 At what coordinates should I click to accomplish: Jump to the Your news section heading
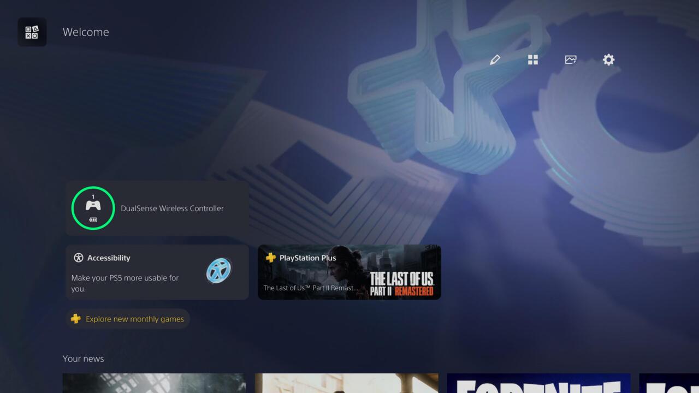[x=83, y=359]
